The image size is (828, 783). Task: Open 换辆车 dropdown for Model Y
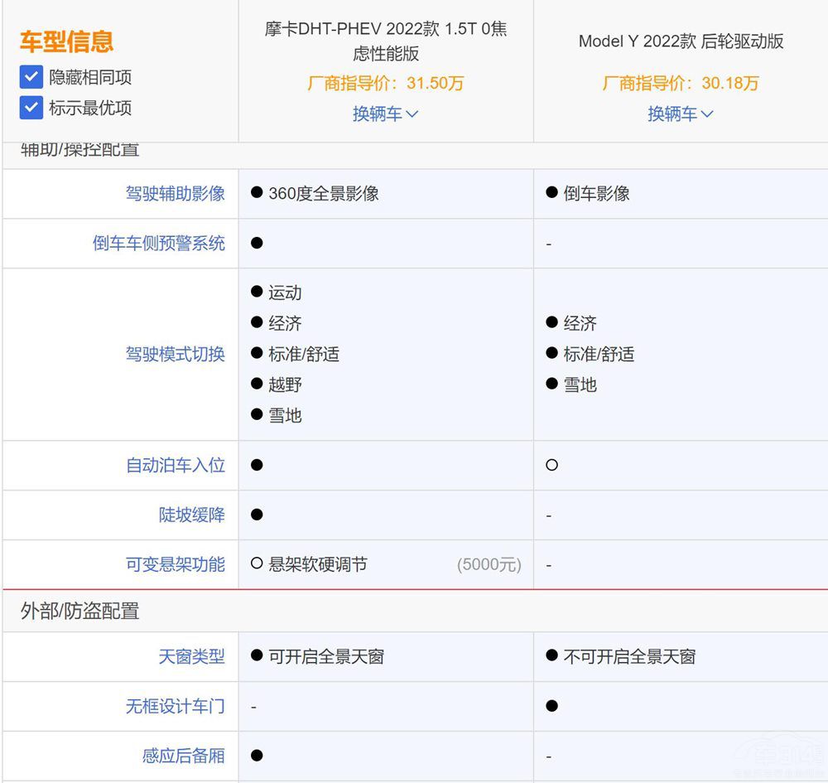pyautogui.click(x=681, y=114)
